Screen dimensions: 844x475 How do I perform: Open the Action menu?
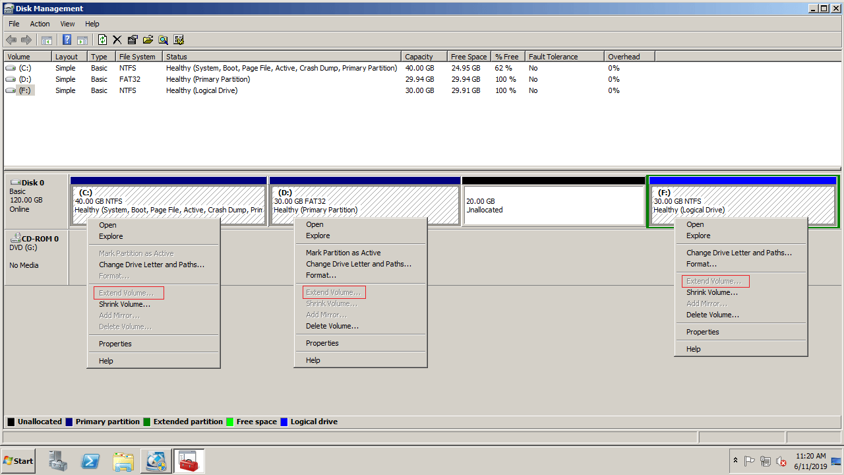point(40,24)
